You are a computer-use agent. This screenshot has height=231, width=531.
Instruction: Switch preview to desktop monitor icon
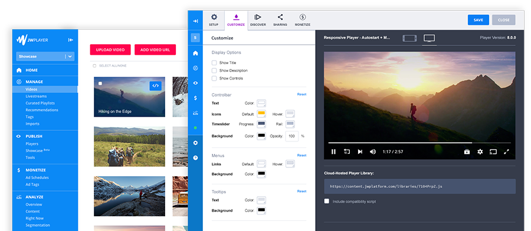coord(429,38)
